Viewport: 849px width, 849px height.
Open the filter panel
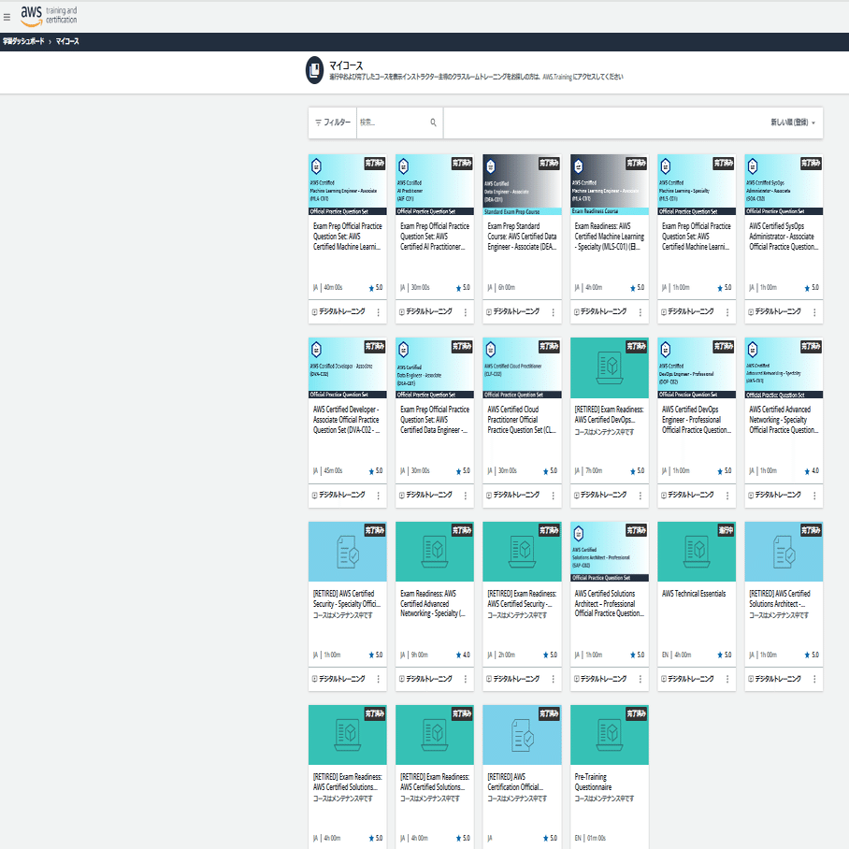point(333,122)
